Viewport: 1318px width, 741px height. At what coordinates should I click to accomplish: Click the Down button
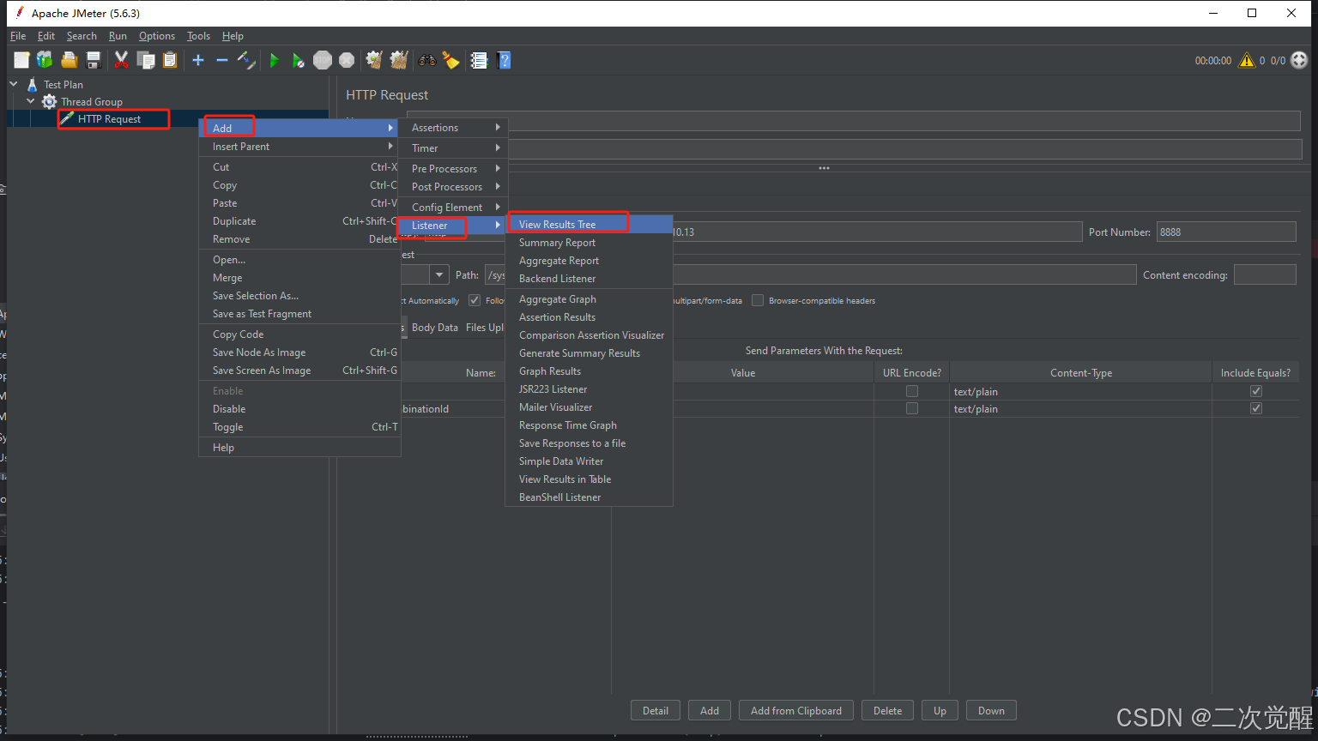[x=991, y=710]
